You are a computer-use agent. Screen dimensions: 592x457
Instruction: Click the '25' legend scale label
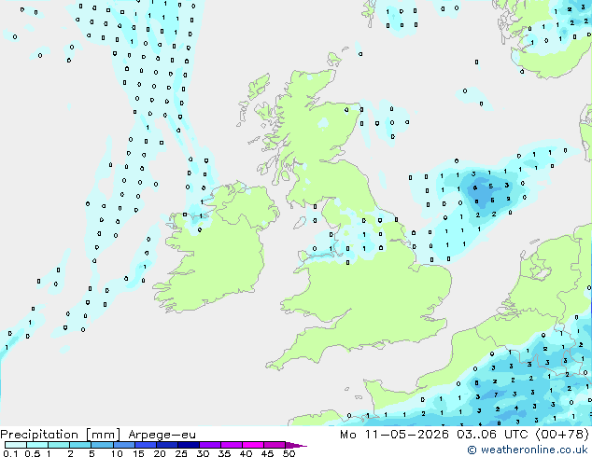pyautogui.click(x=181, y=453)
